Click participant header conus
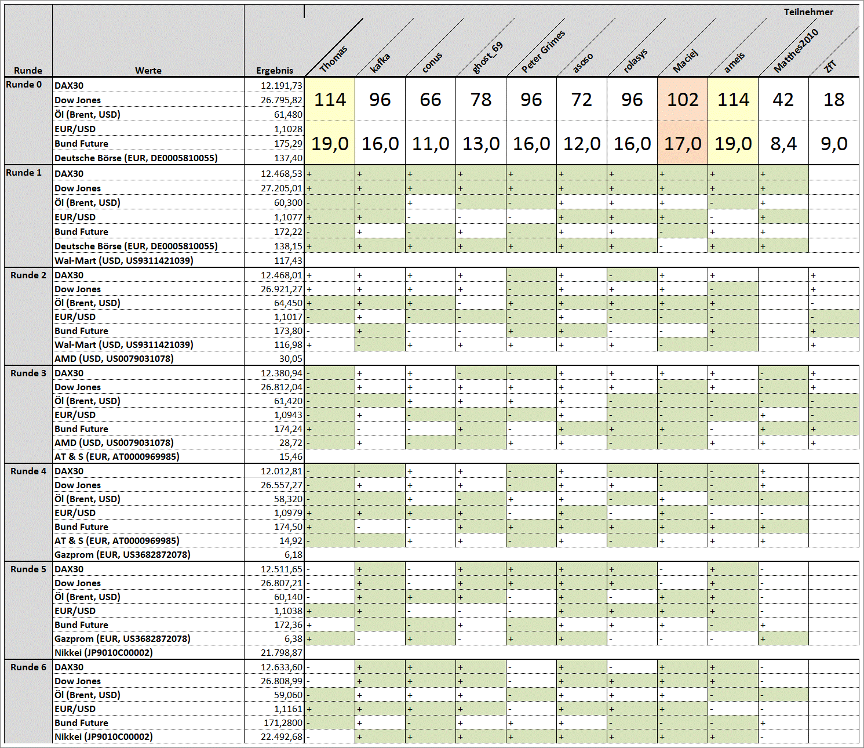The width and height of the screenshot is (864, 748). coord(432,63)
